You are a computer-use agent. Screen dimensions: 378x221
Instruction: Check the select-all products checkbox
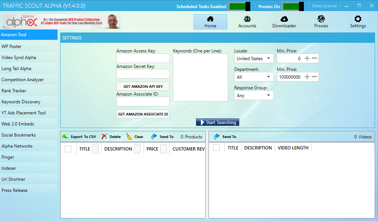click(68, 149)
